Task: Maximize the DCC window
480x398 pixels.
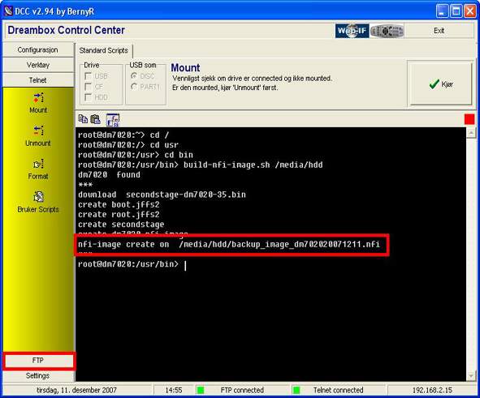Action: 456,11
